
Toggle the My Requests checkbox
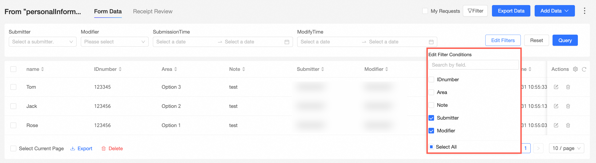[x=425, y=11]
